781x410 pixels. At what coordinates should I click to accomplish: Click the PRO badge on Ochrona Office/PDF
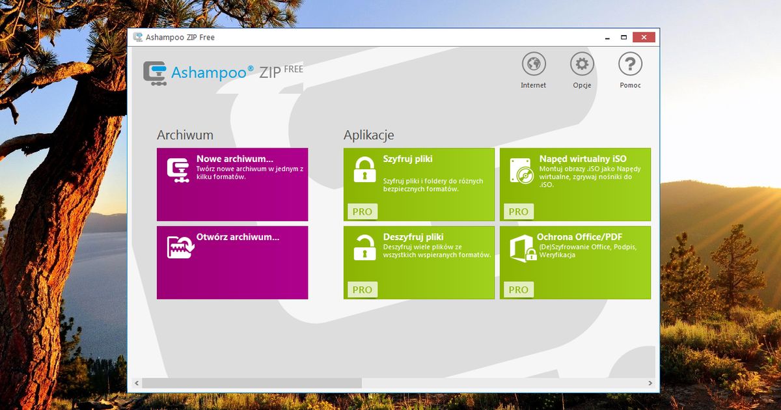(519, 290)
